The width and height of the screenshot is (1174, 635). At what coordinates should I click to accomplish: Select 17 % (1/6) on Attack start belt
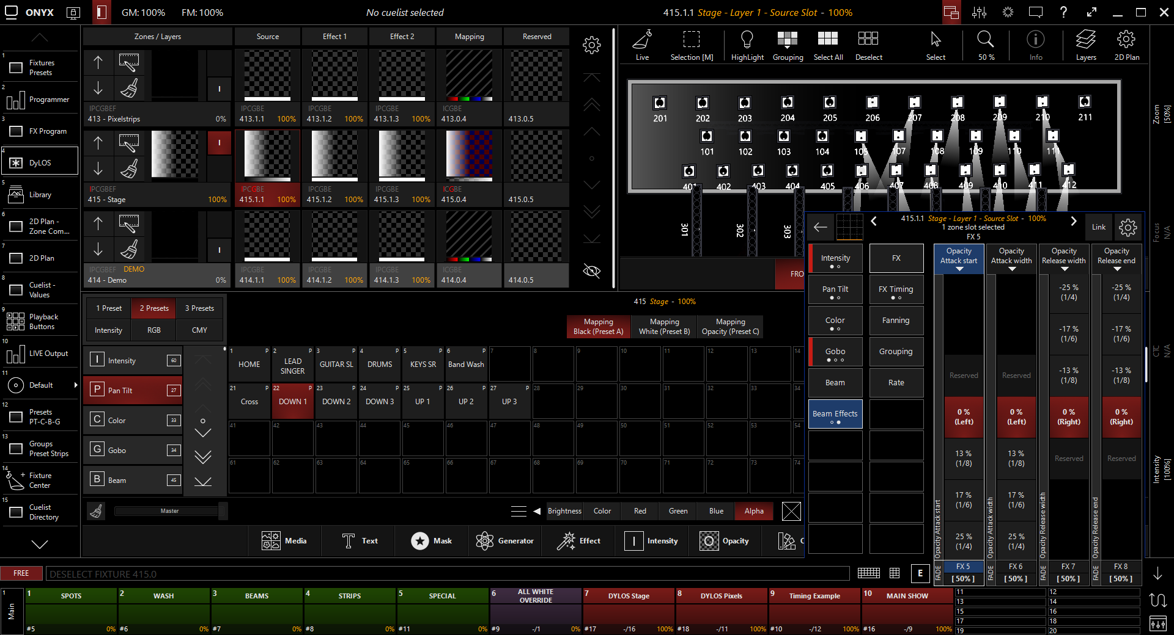point(964,500)
